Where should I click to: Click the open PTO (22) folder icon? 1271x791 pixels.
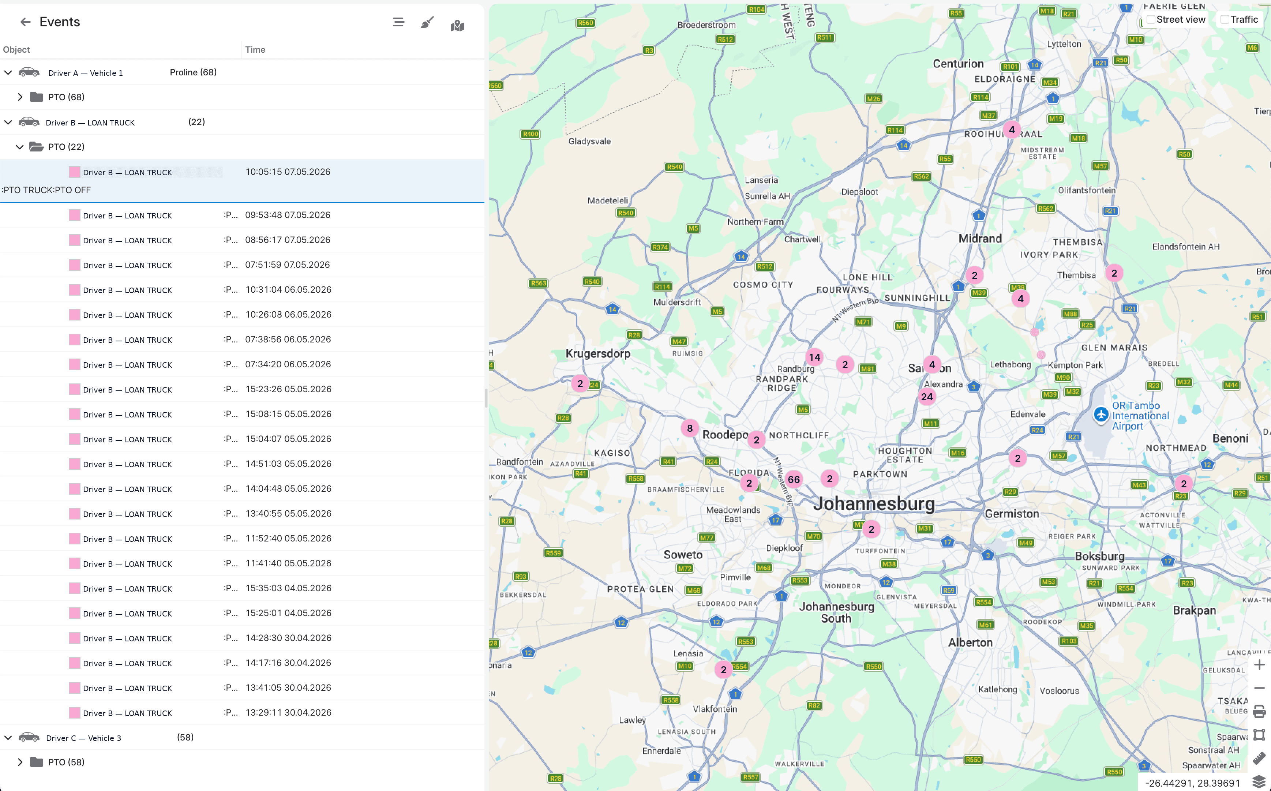coord(36,146)
